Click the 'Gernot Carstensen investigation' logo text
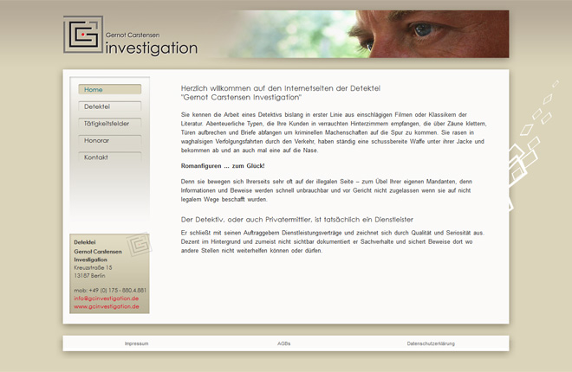The width and height of the screenshot is (572, 372). click(151, 45)
